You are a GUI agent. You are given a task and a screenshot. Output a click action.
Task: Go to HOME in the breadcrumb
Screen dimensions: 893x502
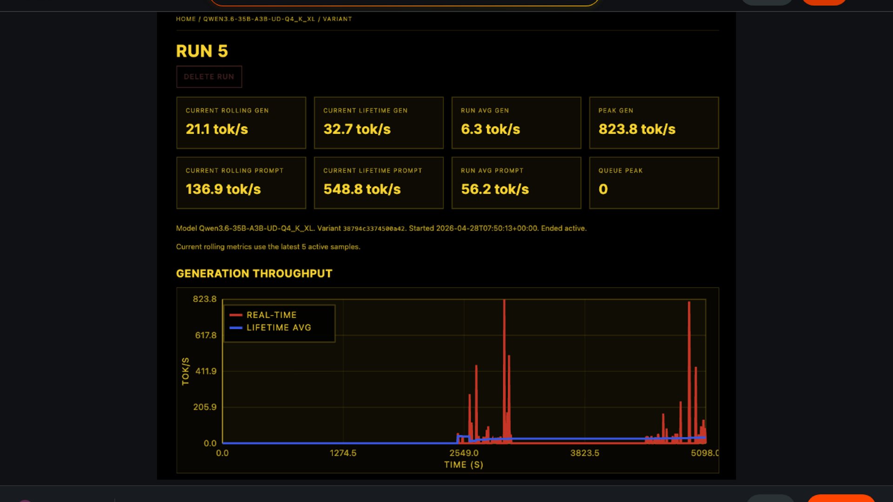point(186,19)
